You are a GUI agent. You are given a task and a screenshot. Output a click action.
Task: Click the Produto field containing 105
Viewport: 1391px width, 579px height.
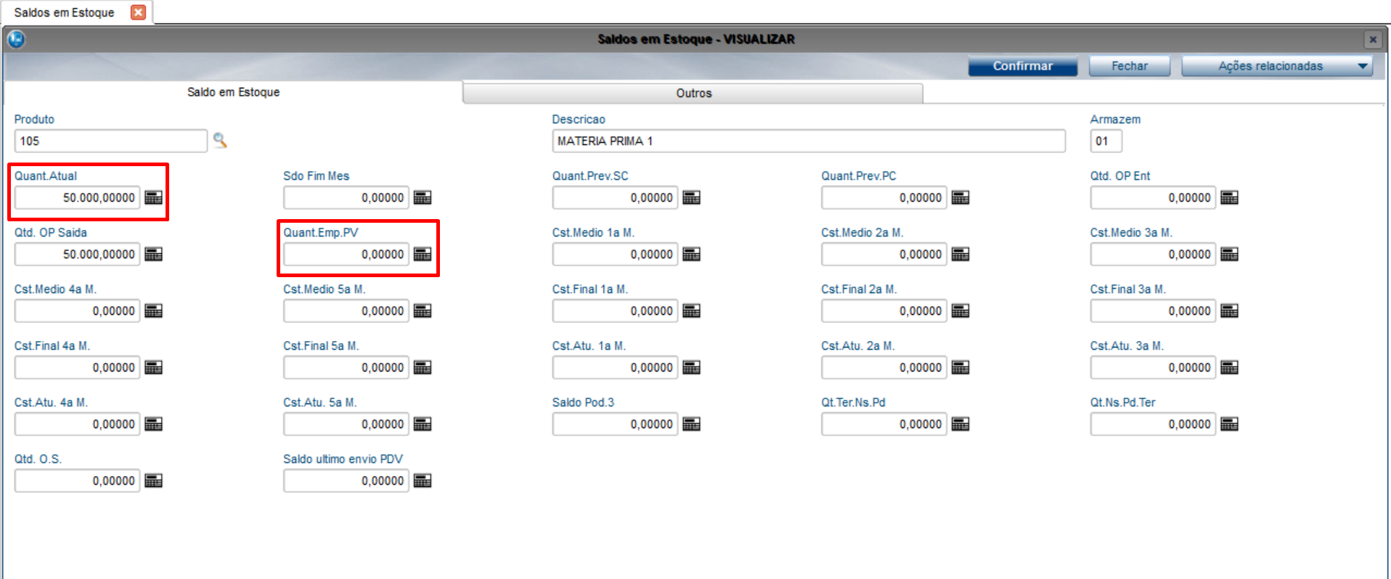point(111,141)
